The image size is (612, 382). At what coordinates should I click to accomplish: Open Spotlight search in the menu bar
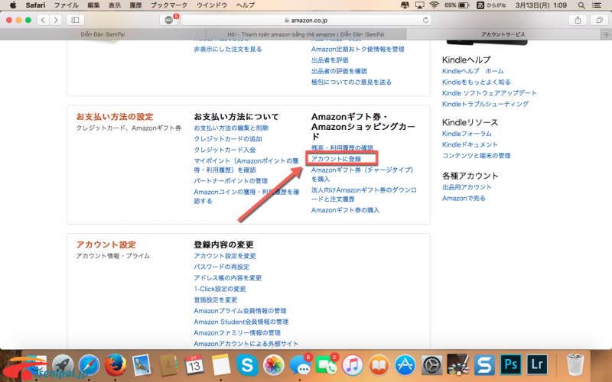pyautogui.click(x=581, y=5)
